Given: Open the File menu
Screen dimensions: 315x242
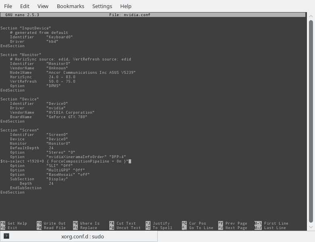Looking at the screenshot, I should (8, 6).
